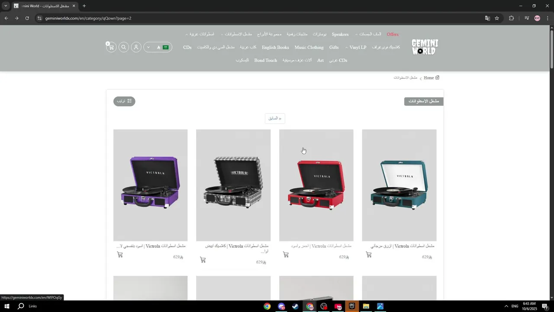Image resolution: width=554 pixels, height=312 pixels.
Task: Open the Chrome profile avatar
Action: 537,18
